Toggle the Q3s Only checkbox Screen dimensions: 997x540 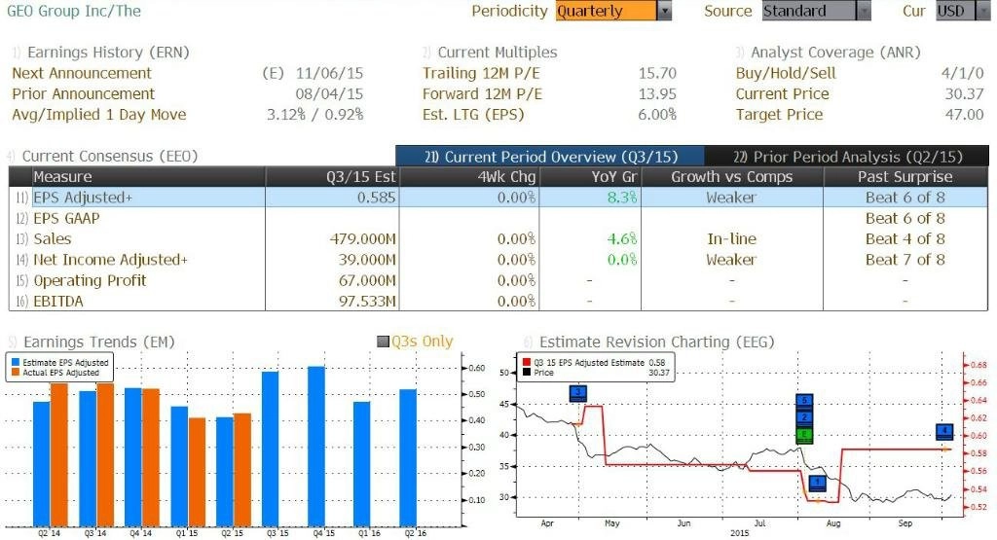(383, 342)
